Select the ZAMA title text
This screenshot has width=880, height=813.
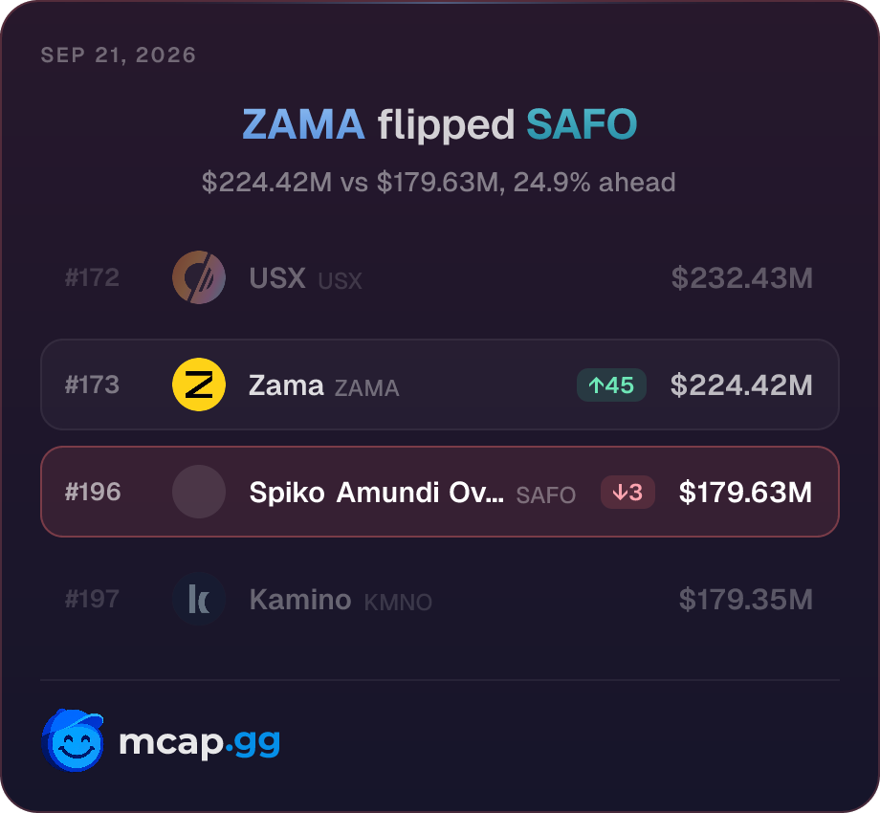click(303, 124)
